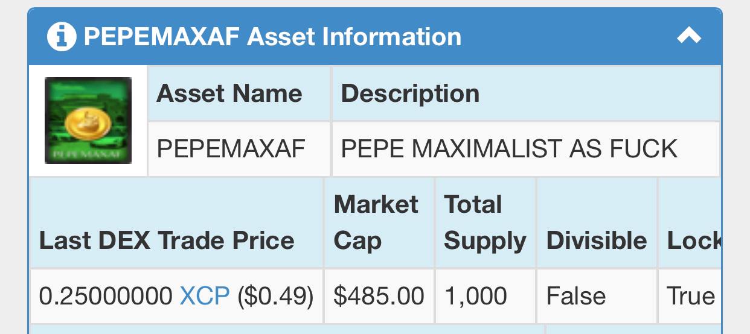Select the Total Supply column header
This screenshot has width=750, height=334.
(x=485, y=222)
